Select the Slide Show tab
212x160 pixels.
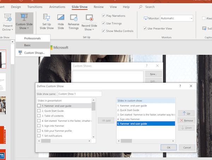79,7
